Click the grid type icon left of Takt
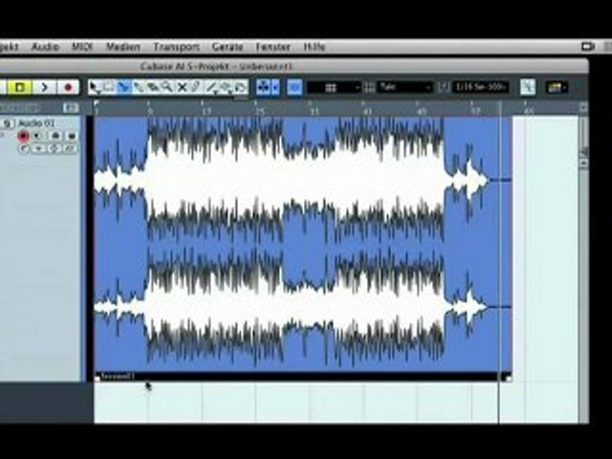 click(369, 87)
